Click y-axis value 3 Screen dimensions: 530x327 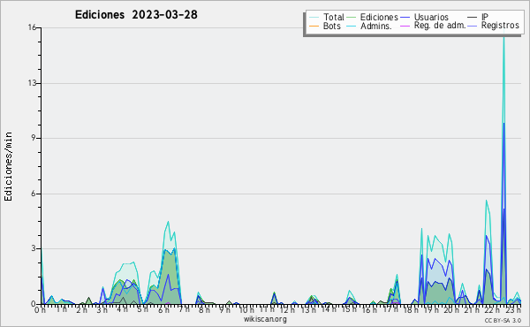[x=34, y=248]
